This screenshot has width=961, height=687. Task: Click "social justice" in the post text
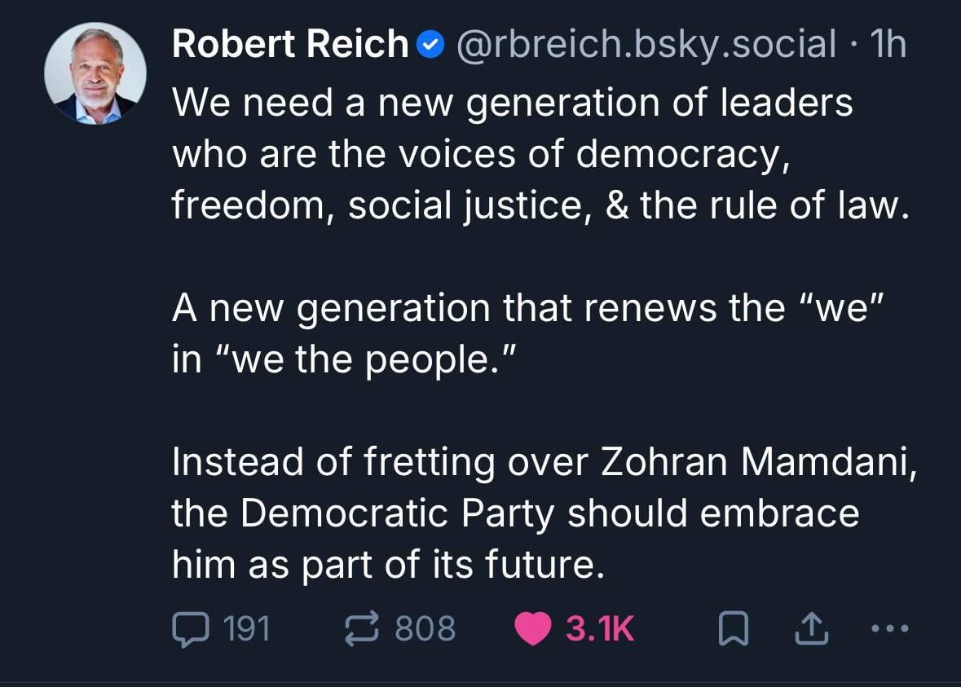tap(461, 206)
